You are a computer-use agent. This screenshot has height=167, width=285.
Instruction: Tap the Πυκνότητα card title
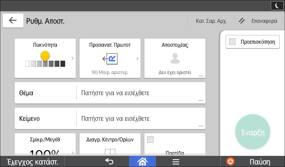coord(45,45)
